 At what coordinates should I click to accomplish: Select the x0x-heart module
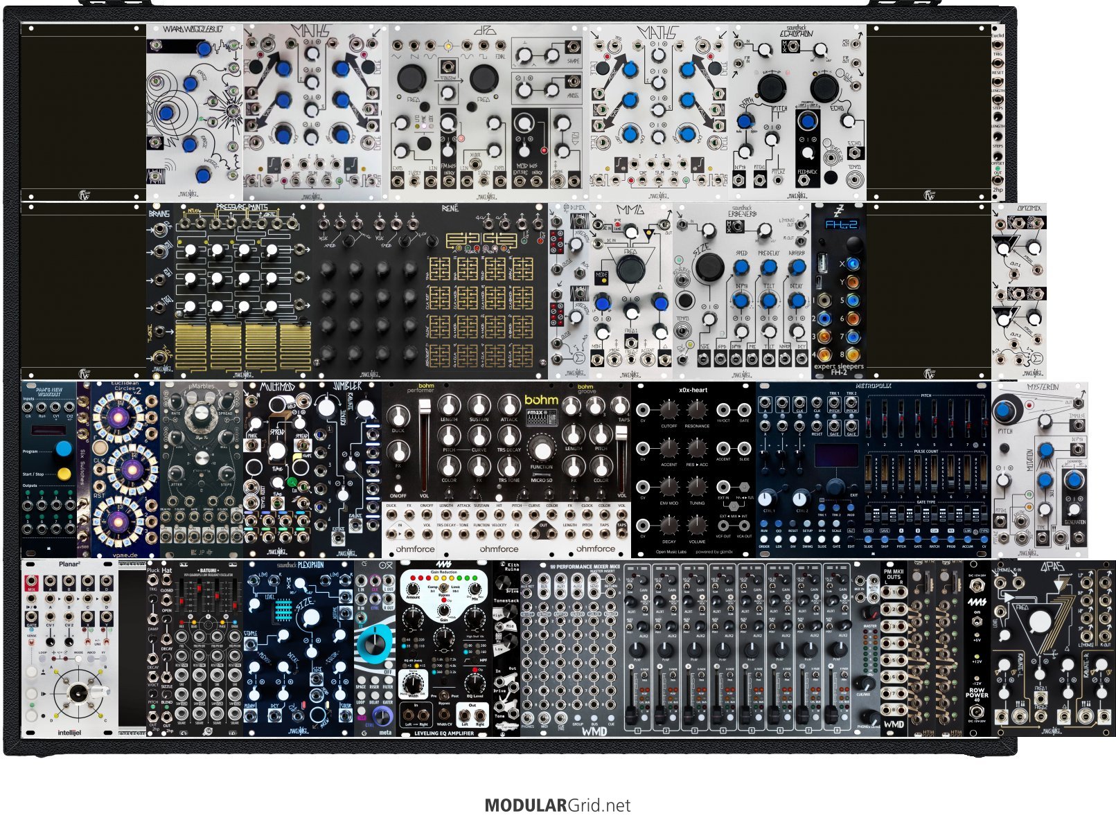coord(693,470)
